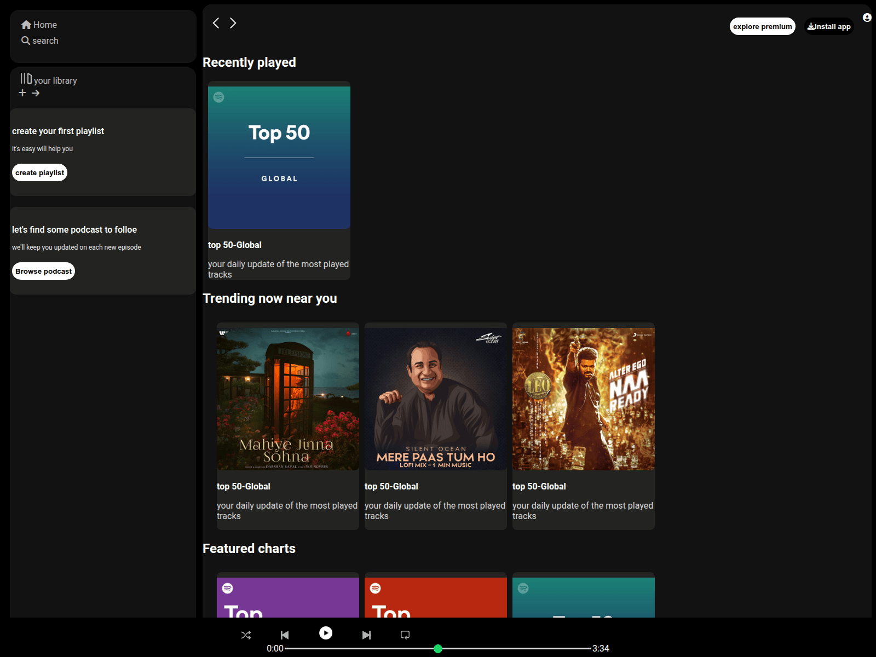876x657 pixels.
Task: Click the 0:00 elapsed time
Action: pyautogui.click(x=275, y=648)
